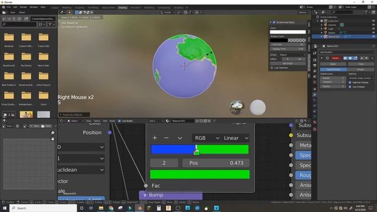Click the outliner filter funnel icon
The image size is (377, 212).
[366, 12]
